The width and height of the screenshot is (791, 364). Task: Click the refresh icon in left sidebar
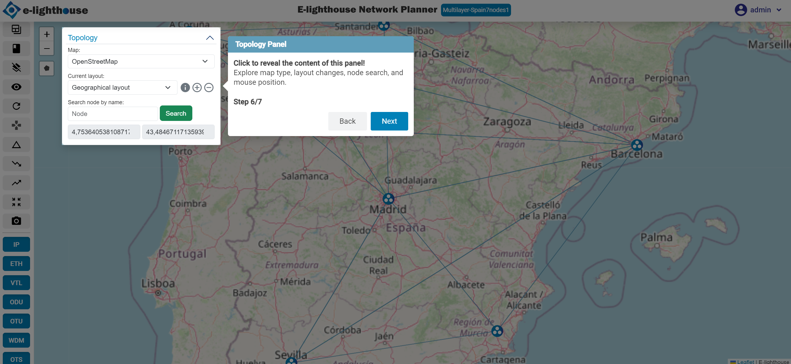(x=16, y=106)
